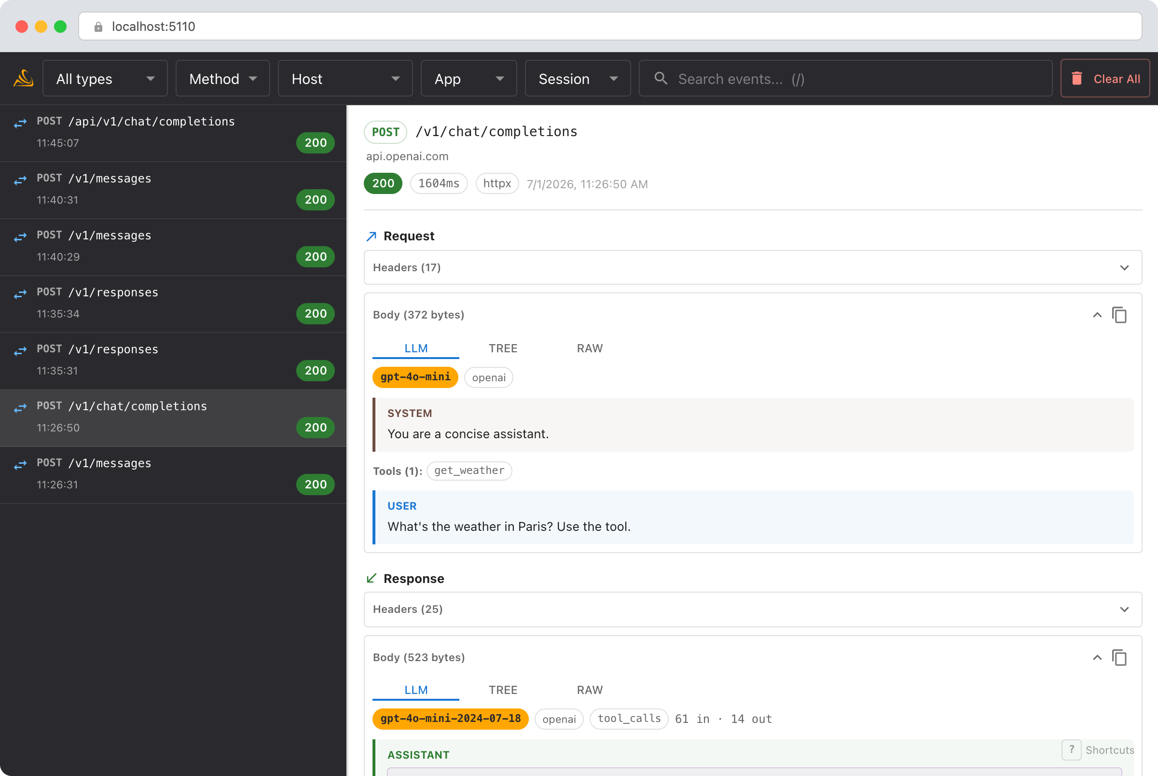Image resolution: width=1158 pixels, height=776 pixels.
Task: Switch to RAW tab in response body
Action: tap(590, 690)
